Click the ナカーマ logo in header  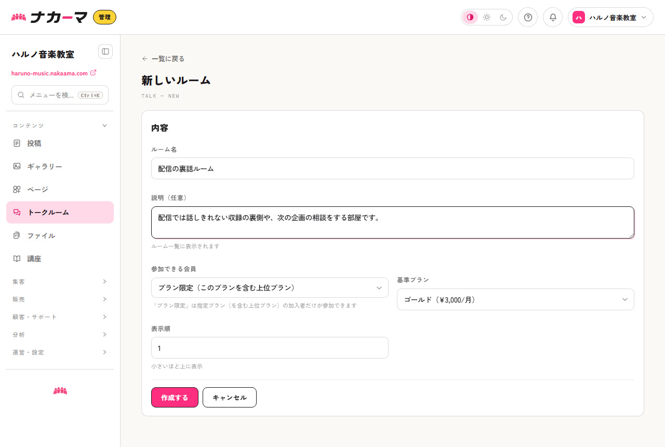[x=49, y=17]
